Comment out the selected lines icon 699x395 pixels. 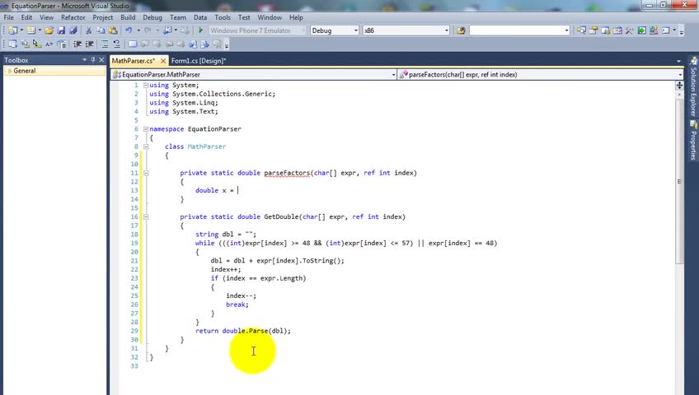pyautogui.click(x=105, y=44)
